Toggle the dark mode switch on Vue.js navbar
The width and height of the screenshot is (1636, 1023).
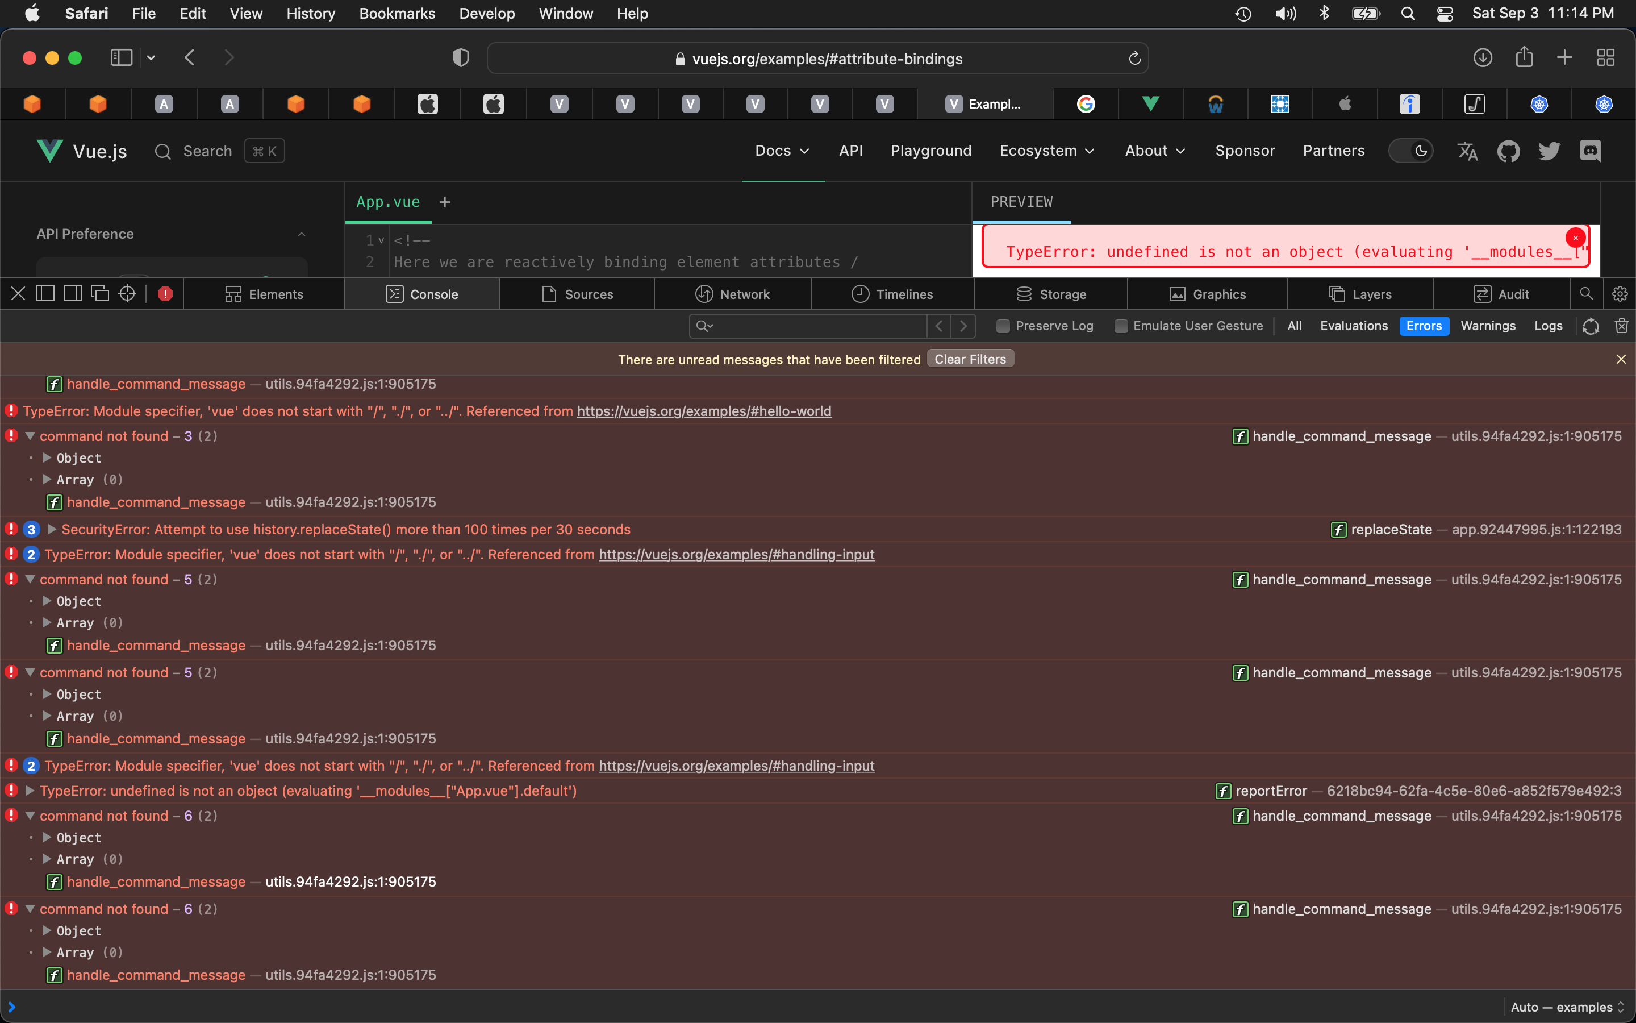tap(1412, 150)
